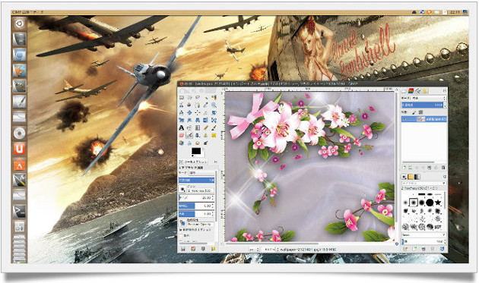The image size is (479, 283).
Task: Select the Paintbrush tool
Action: pyautogui.click(x=214, y=127)
